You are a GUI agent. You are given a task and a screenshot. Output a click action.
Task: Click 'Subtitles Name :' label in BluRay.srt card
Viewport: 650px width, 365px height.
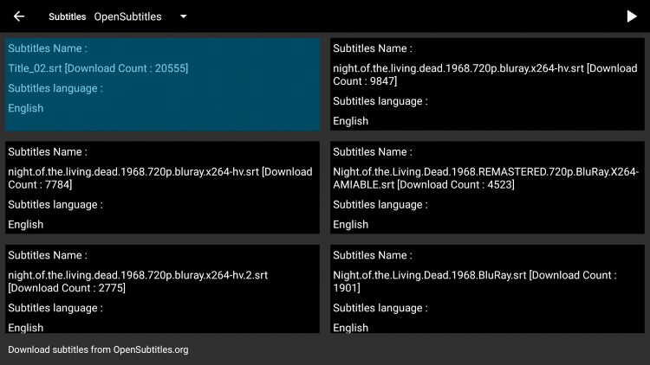pyautogui.click(x=373, y=255)
